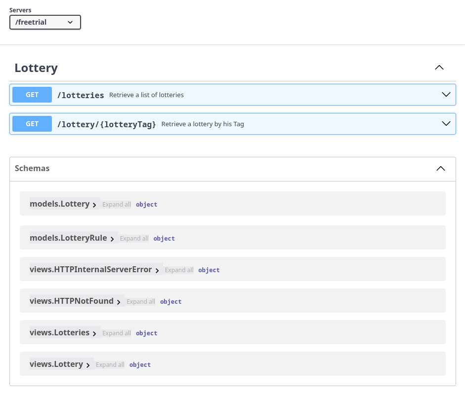Click 'object' type label of views.Lottery
Screen dimensions: 465x394
pos(140,365)
